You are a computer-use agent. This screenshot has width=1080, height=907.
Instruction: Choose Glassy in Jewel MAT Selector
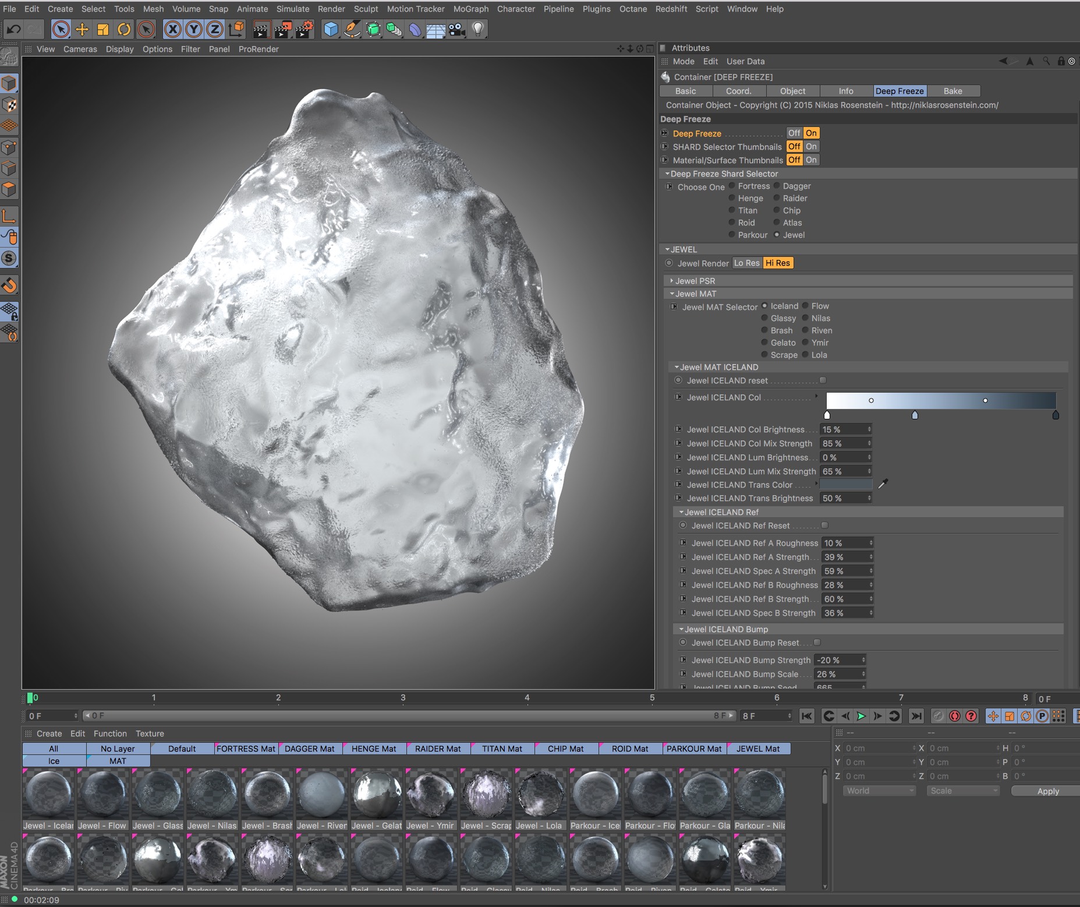click(x=764, y=318)
